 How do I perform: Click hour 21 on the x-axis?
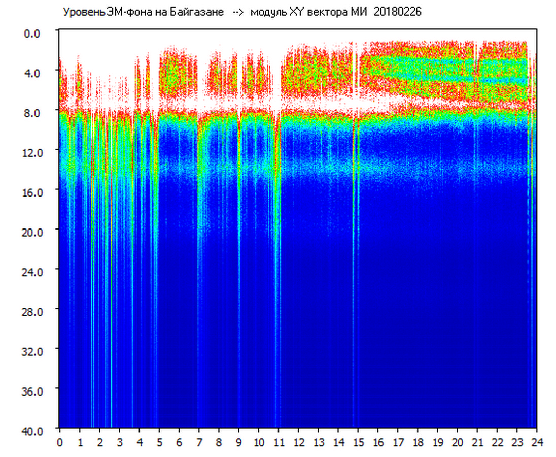tap(477, 442)
